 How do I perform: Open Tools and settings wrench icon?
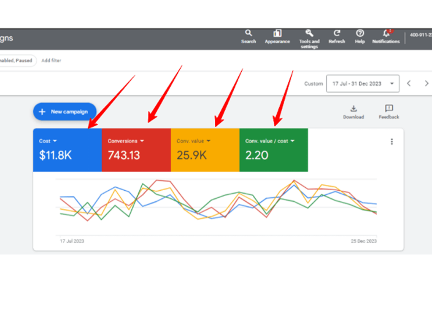(309, 33)
